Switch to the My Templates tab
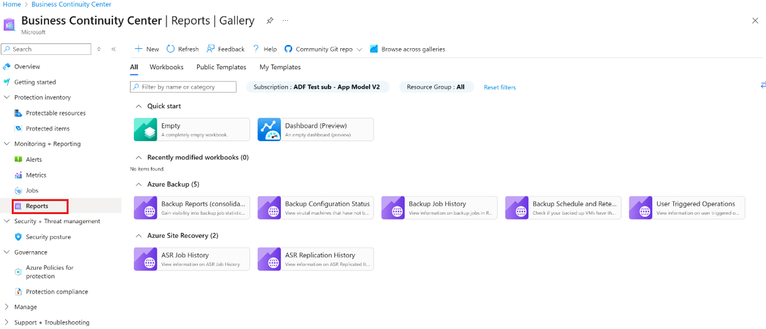The height and width of the screenshot is (329, 766). [x=279, y=67]
